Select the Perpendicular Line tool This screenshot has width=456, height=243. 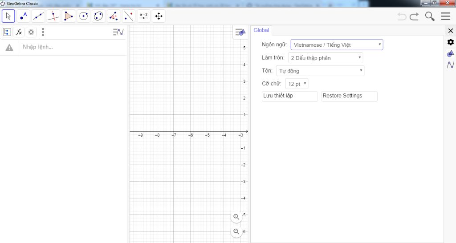point(53,16)
